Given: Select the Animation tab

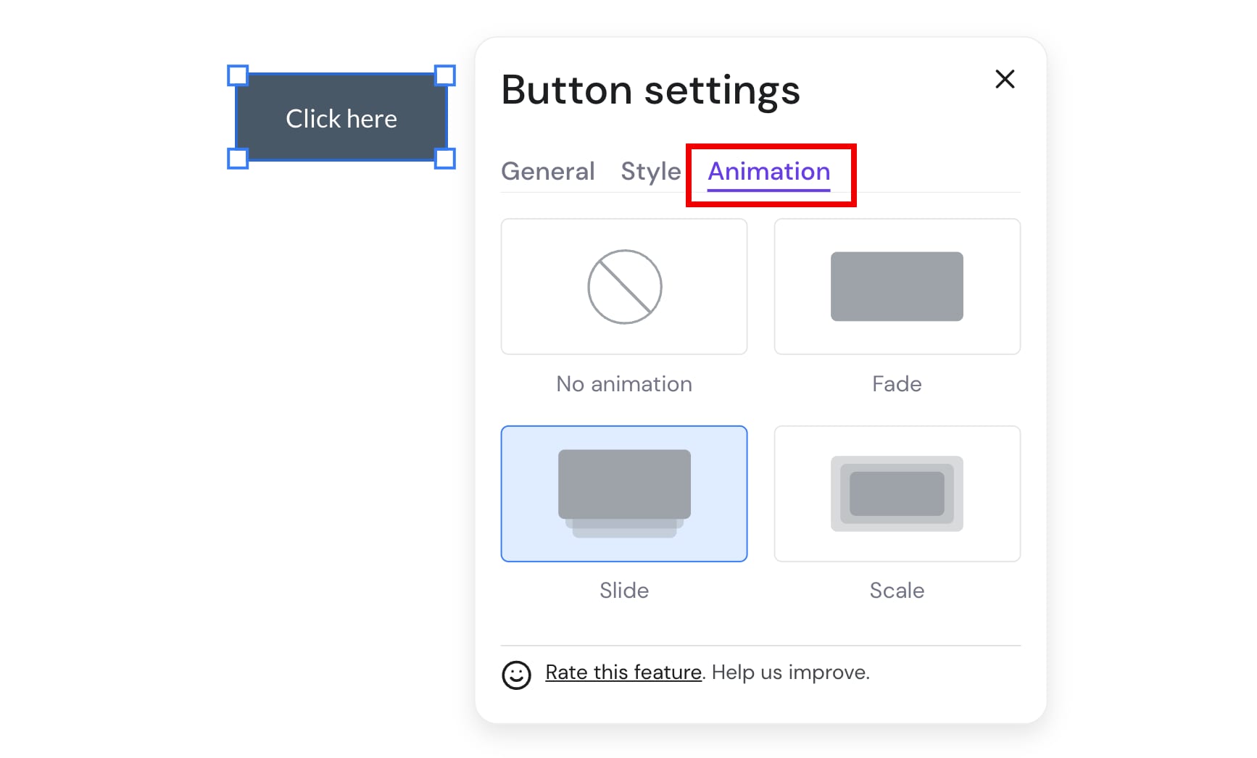Looking at the screenshot, I should [768, 172].
